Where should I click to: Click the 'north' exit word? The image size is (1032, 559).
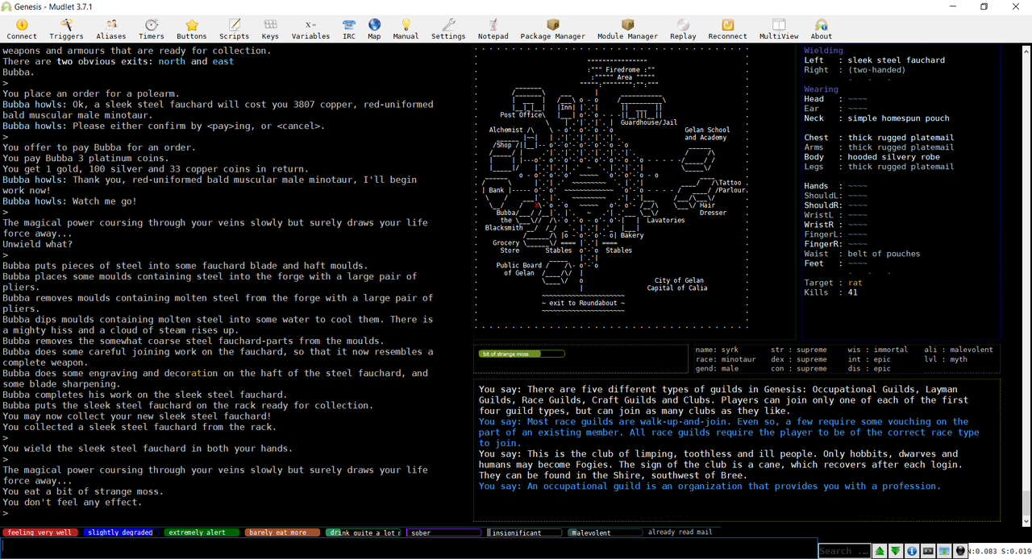pyautogui.click(x=172, y=61)
